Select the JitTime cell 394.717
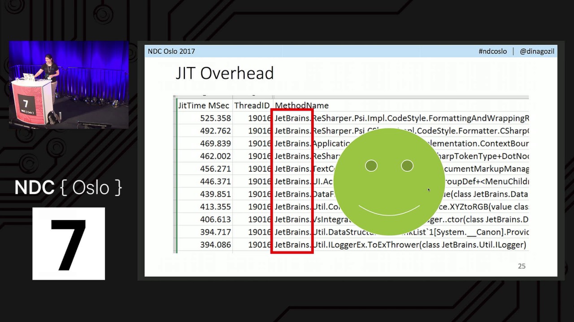574x322 pixels. tap(216, 232)
